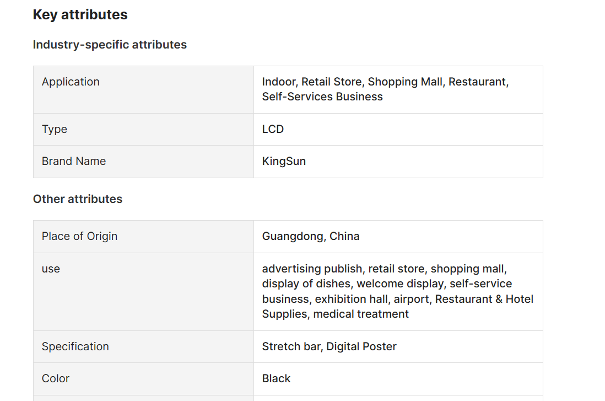The height and width of the screenshot is (401, 605).
Task: Click the Stretch bar, Digital Poster value
Action: (329, 346)
